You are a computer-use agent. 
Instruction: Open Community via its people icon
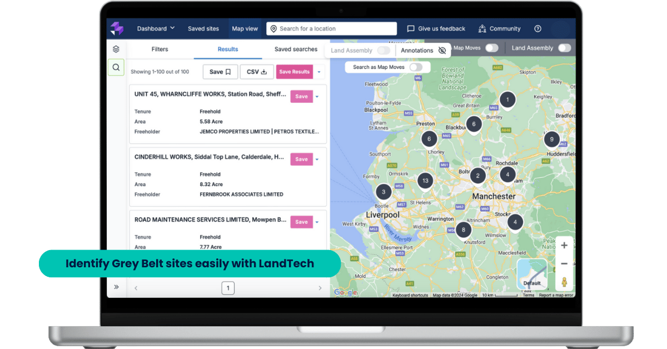click(x=482, y=28)
